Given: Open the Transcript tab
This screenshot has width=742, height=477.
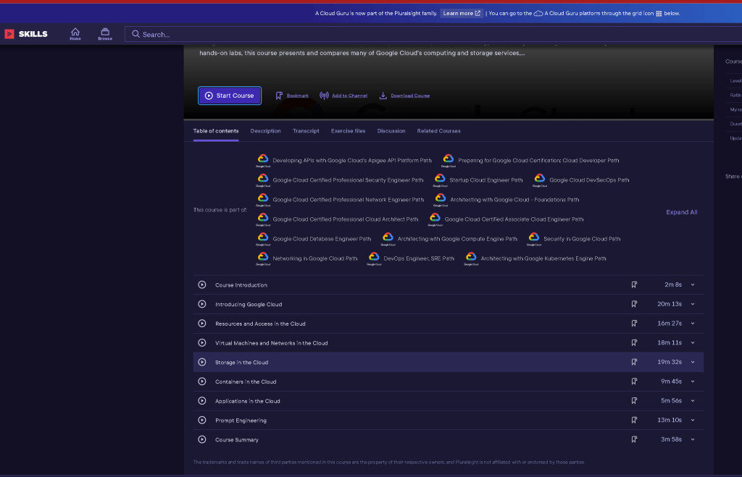Looking at the screenshot, I should (x=306, y=131).
